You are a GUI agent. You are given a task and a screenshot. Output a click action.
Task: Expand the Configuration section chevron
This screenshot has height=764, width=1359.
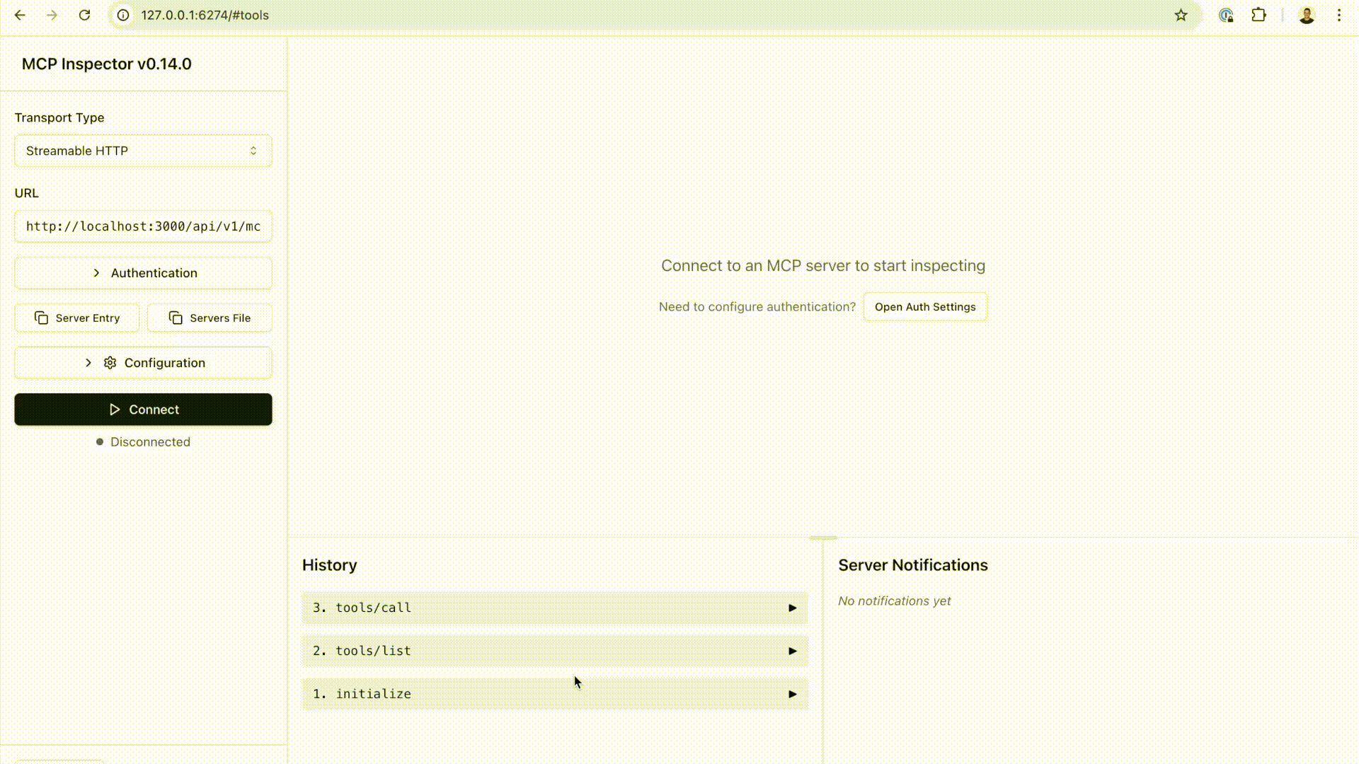coord(88,363)
